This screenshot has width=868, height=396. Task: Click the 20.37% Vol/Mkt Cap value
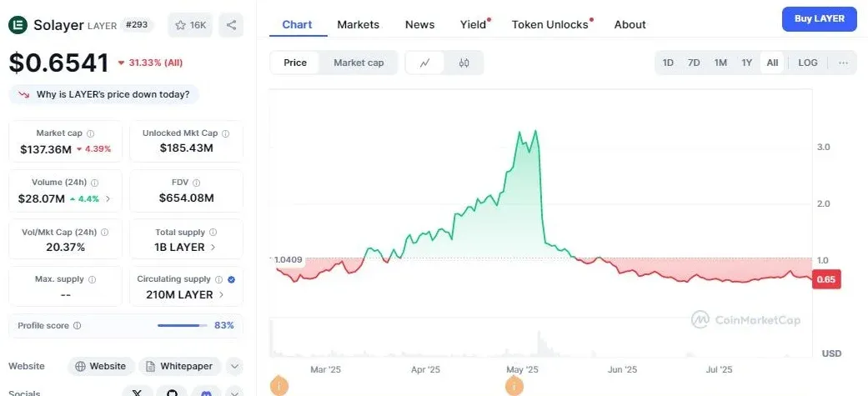pyautogui.click(x=65, y=247)
